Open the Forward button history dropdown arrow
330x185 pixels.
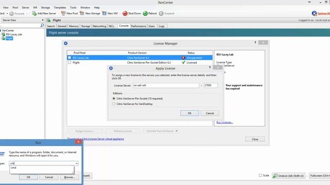pyautogui.click(x=27, y=13)
